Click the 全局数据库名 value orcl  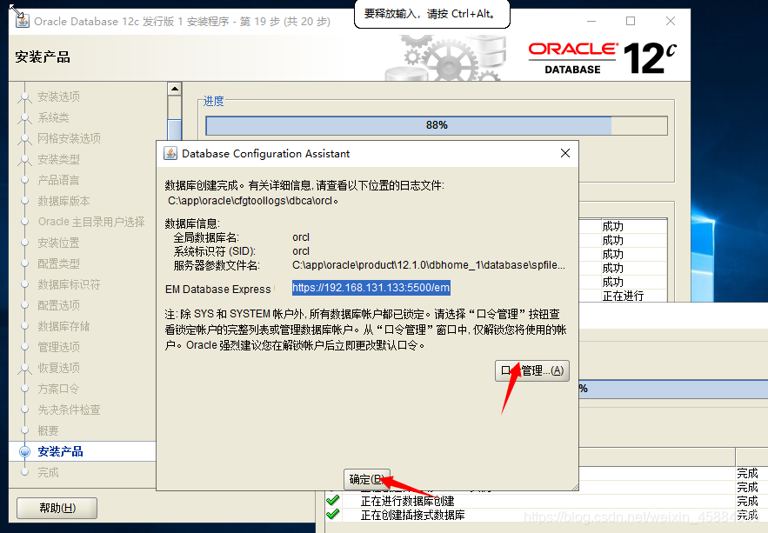pos(301,237)
